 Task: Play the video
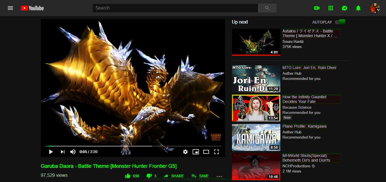pyautogui.click(x=51, y=152)
